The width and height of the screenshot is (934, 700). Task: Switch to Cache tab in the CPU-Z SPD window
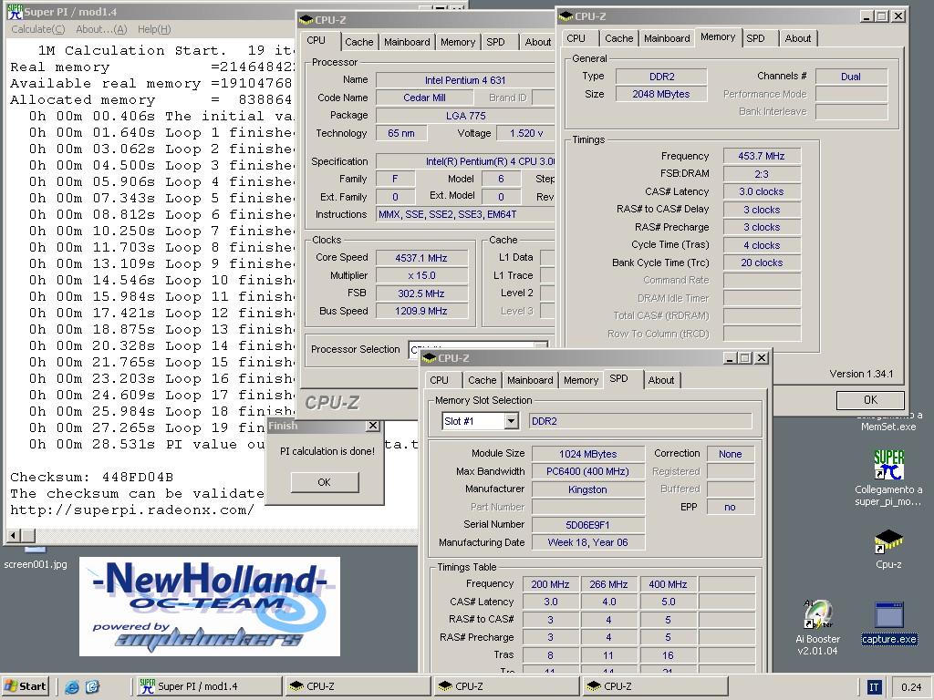tap(482, 380)
